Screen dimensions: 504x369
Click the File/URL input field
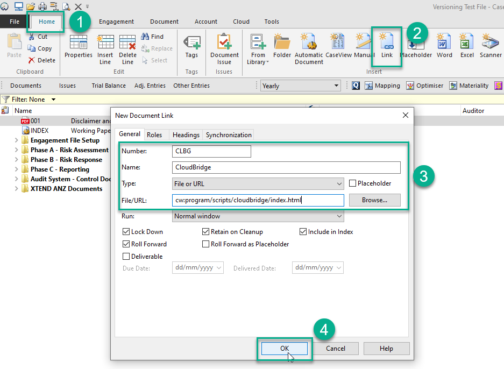coord(258,200)
